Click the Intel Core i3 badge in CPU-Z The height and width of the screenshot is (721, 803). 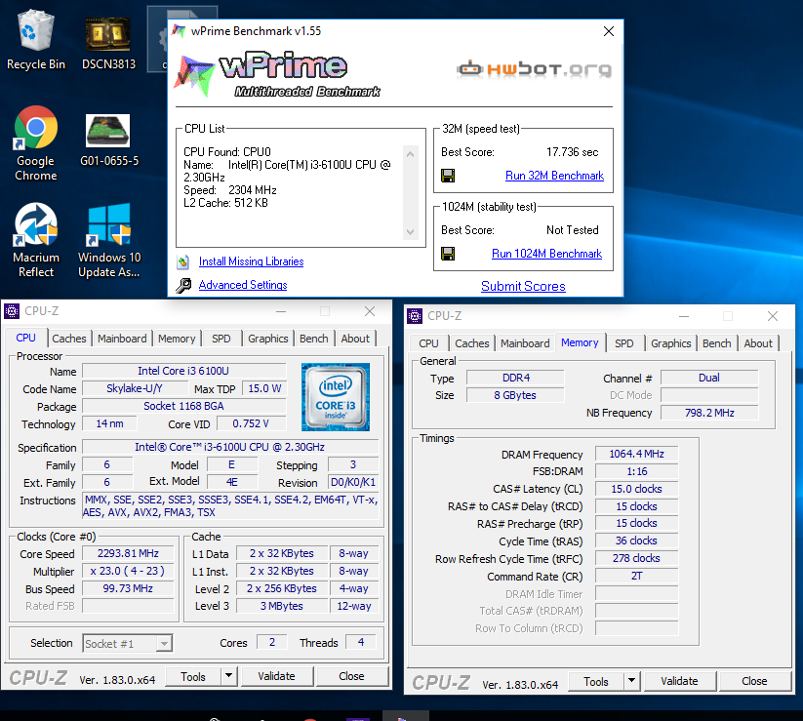click(x=336, y=397)
